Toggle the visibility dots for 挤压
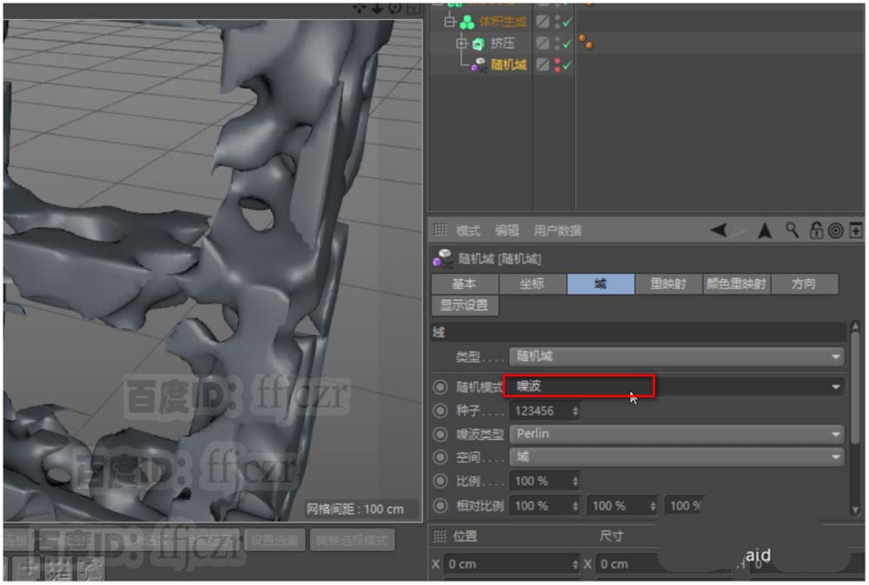This screenshot has width=869, height=585. (x=556, y=43)
